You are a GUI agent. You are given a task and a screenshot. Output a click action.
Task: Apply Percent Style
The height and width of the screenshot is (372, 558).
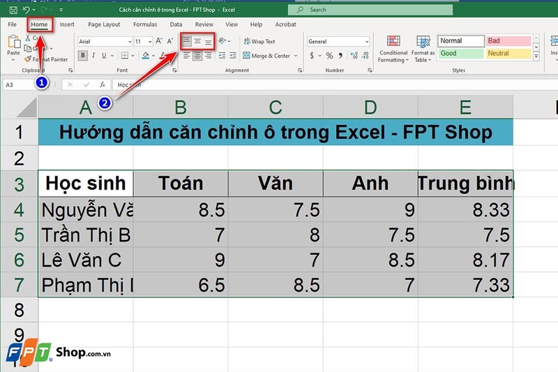(329, 56)
